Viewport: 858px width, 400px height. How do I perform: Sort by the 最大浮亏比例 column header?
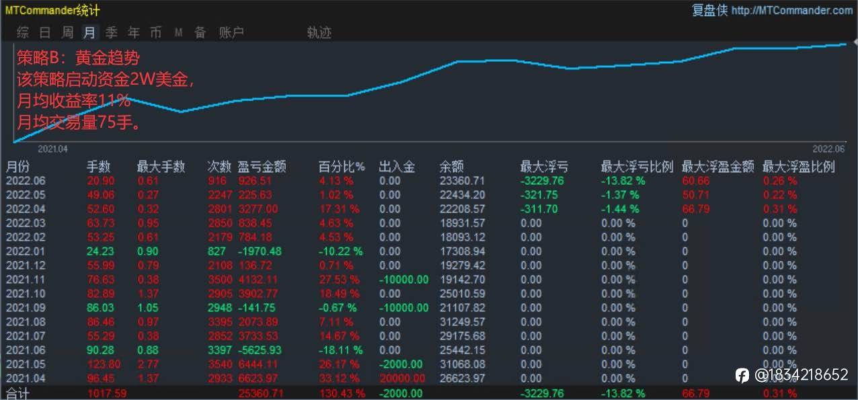point(637,167)
